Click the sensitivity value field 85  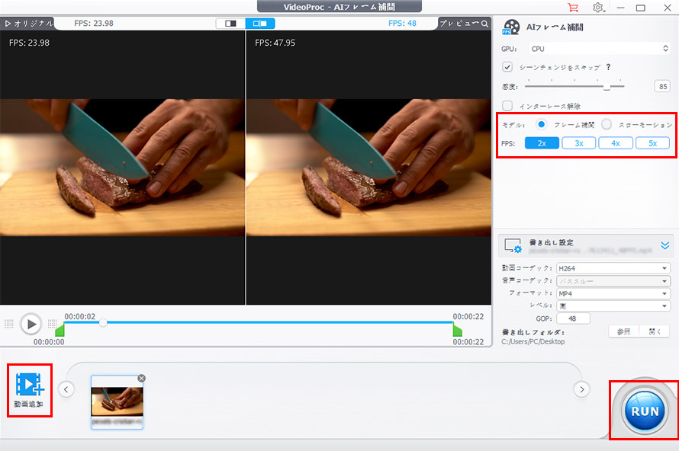click(662, 87)
